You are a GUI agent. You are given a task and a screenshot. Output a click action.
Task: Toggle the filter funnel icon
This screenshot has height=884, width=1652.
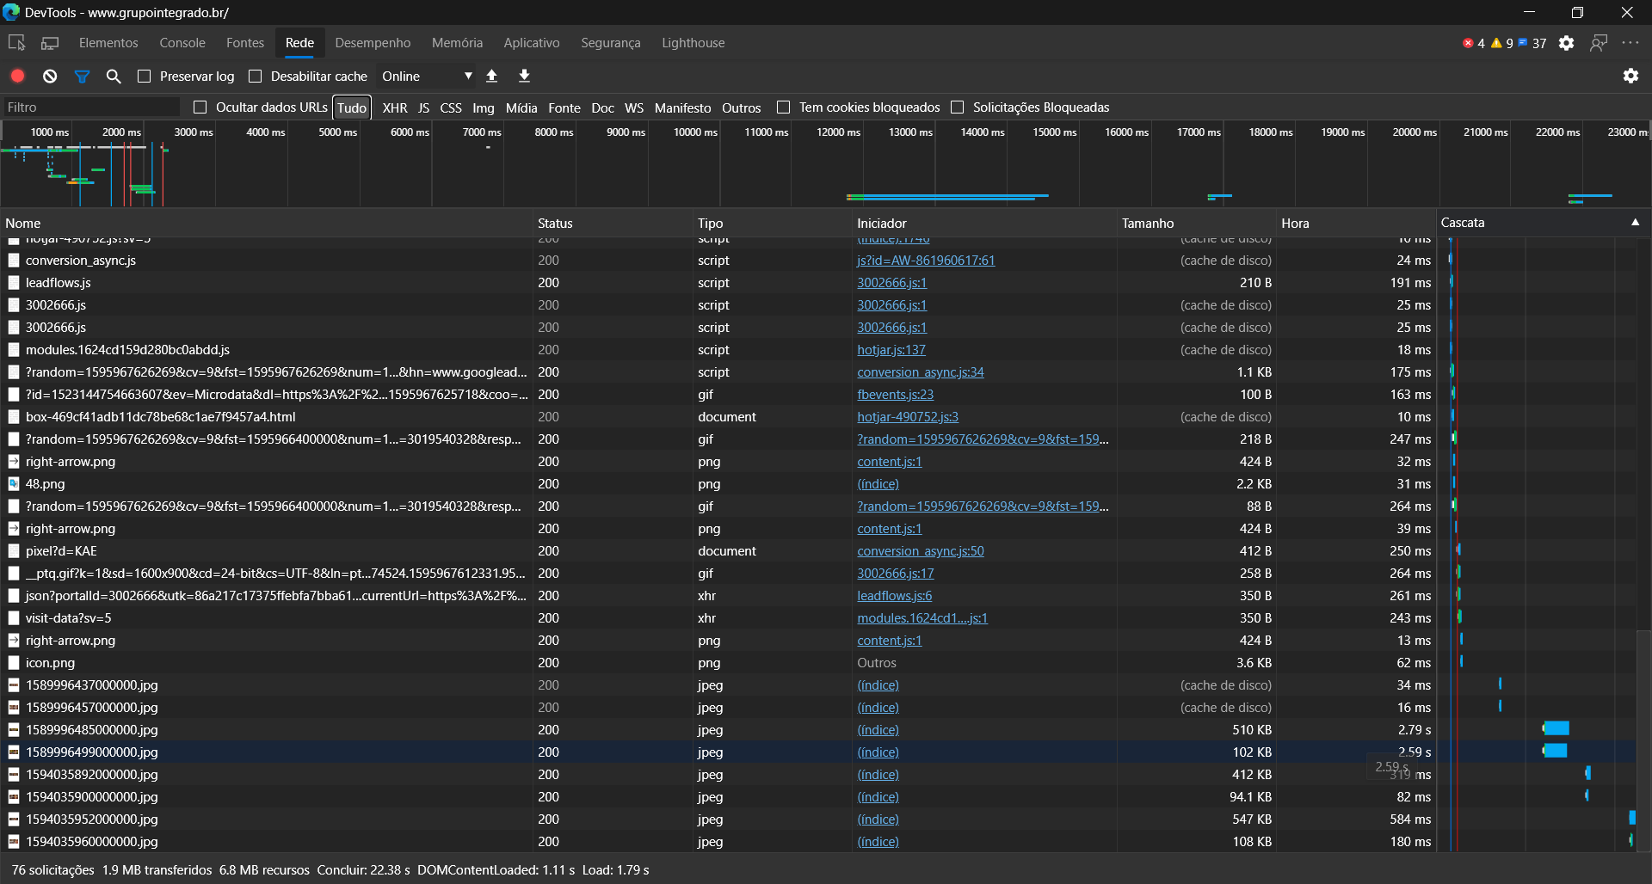coord(82,76)
